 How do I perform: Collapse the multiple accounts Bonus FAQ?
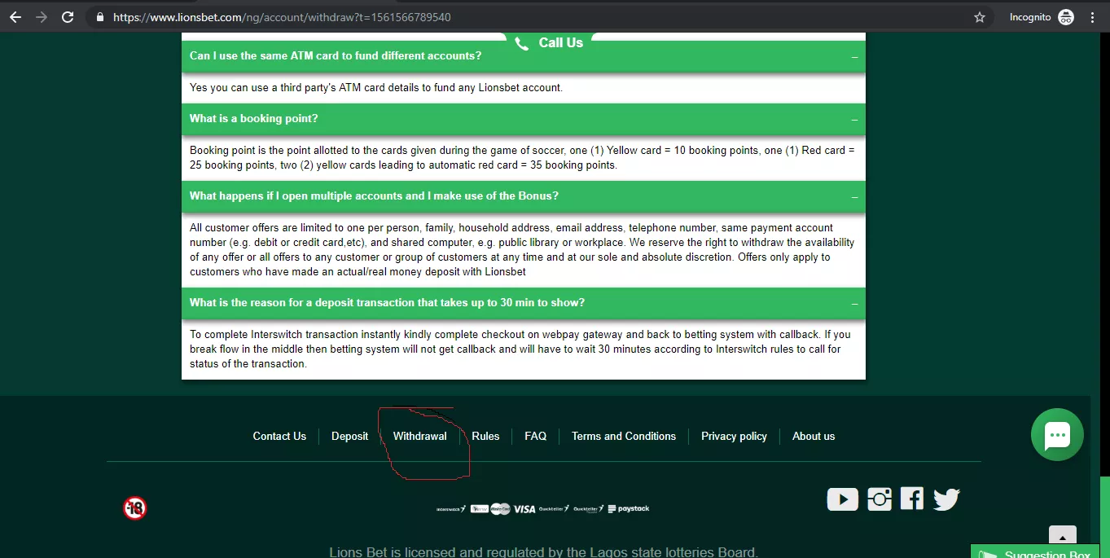(853, 196)
